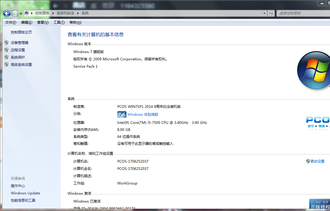
Task: Click the 64 位操作系统 value
Action: (129, 137)
